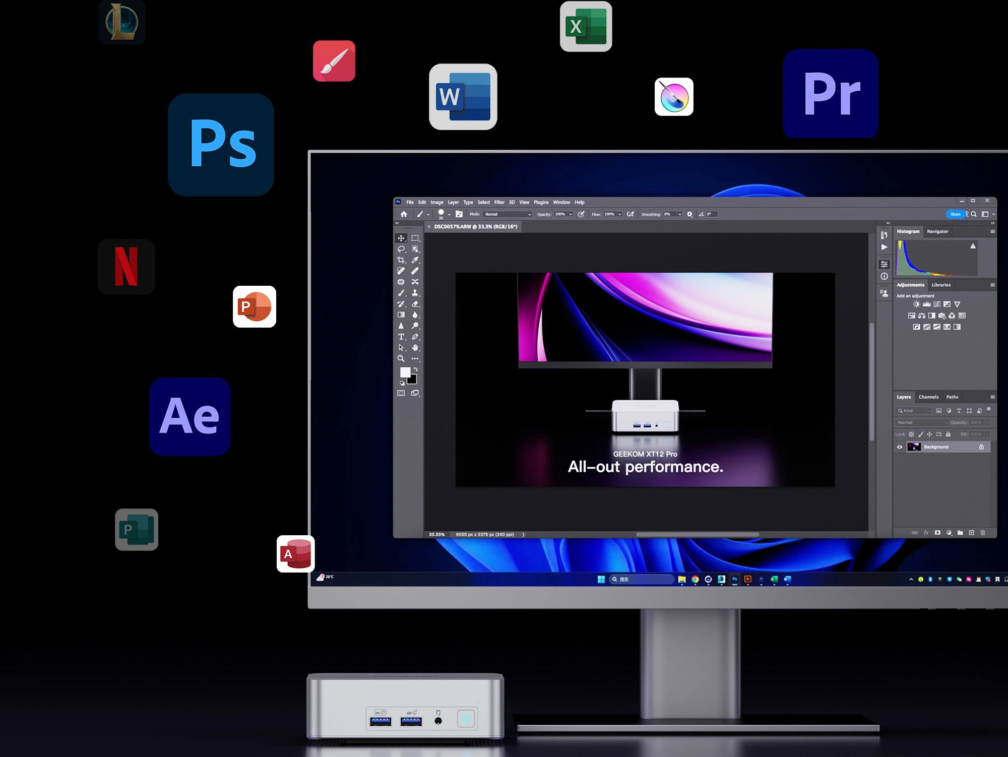Select the Object Selection tool

(x=415, y=249)
